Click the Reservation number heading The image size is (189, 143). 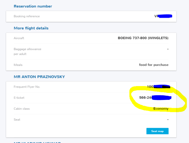click(x=33, y=6)
